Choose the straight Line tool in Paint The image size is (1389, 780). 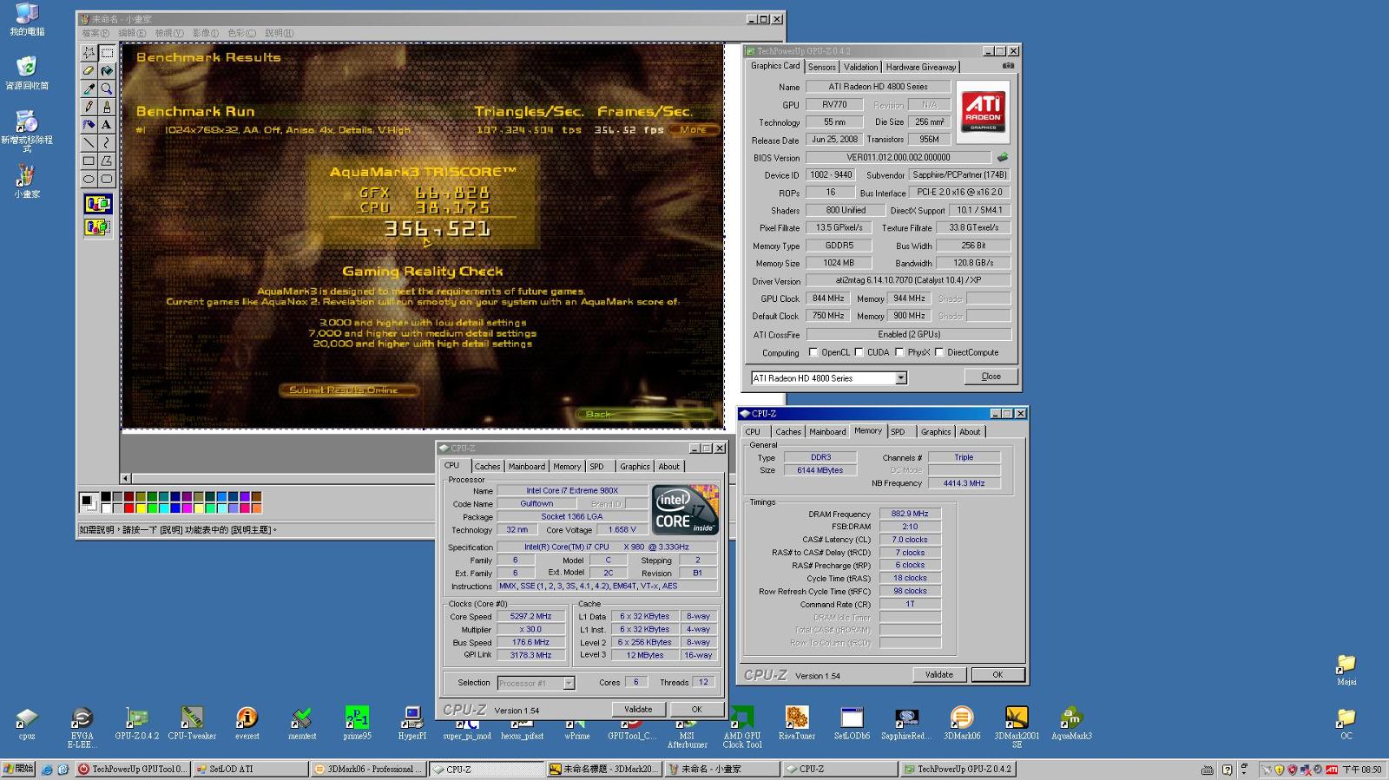pyautogui.click(x=89, y=142)
